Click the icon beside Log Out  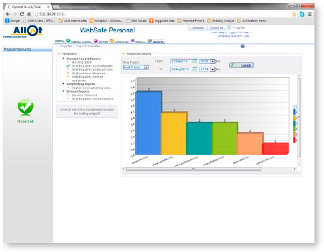coord(229,27)
